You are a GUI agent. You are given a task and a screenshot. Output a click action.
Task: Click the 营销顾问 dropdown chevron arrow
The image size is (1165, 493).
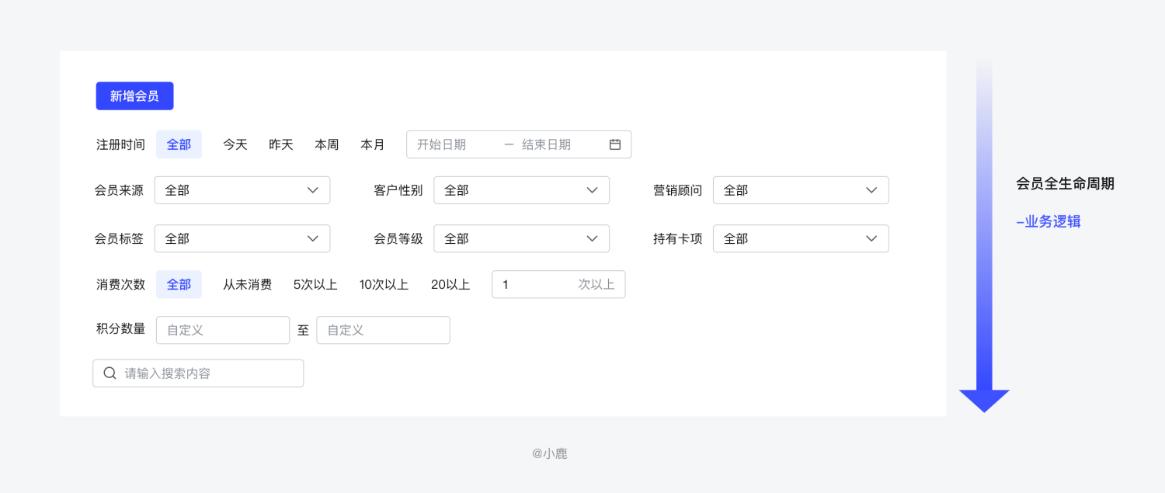[x=871, y=190]
